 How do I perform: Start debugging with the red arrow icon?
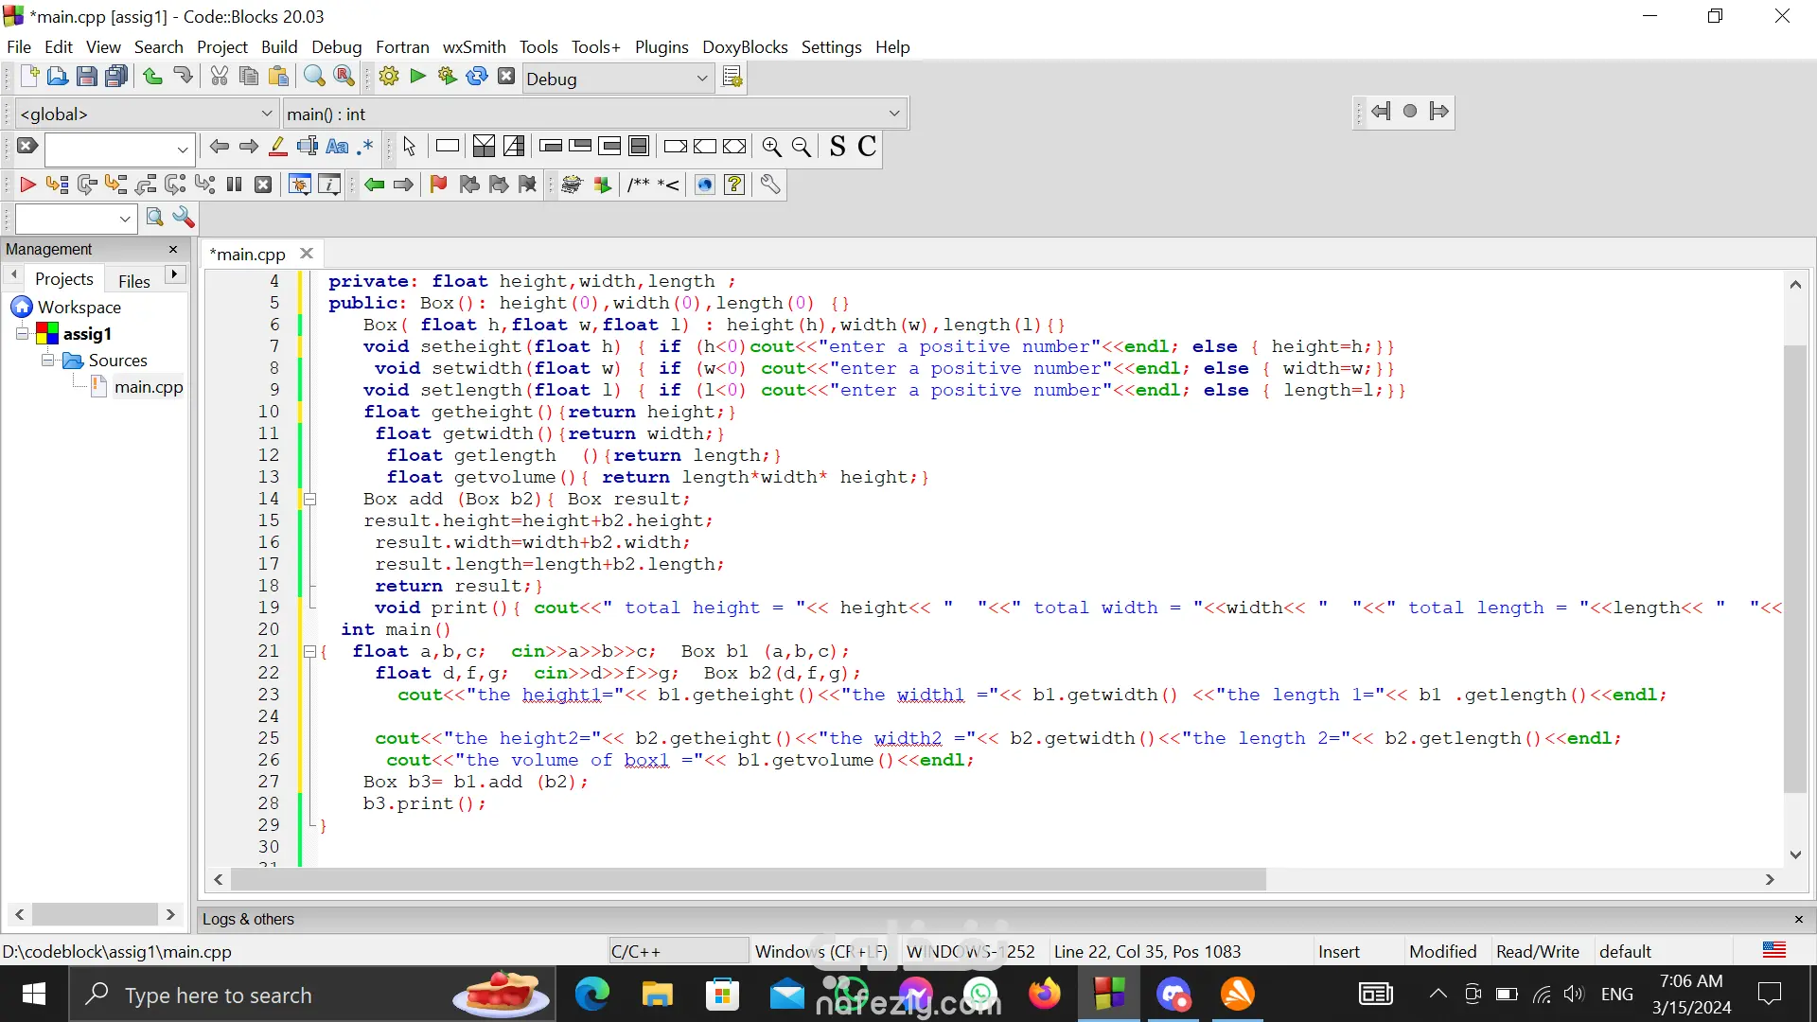[27, 185]
